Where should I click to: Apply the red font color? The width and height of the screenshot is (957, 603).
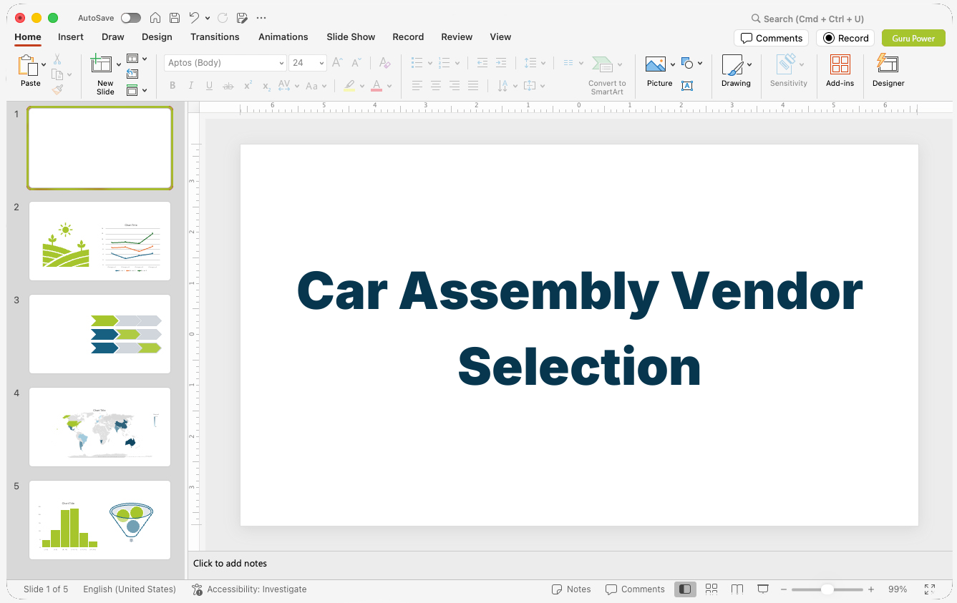point(377,86)
